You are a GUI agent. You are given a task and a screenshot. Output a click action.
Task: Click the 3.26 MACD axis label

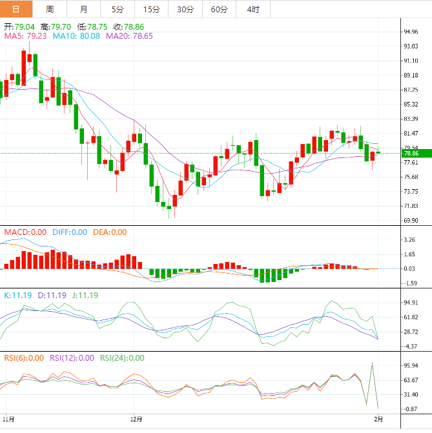409,239
